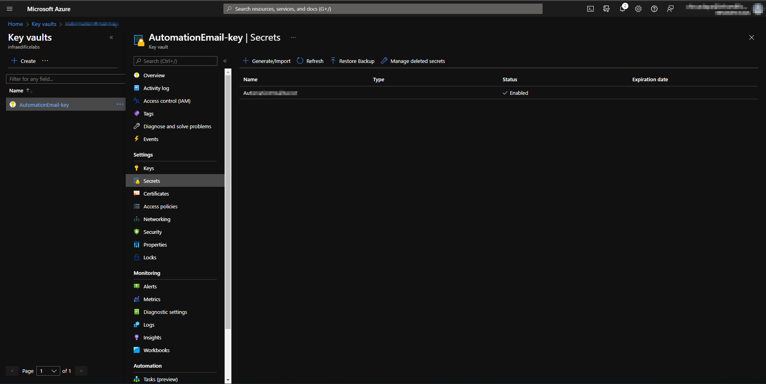766x384 pixels.
Task: Open the Secrets menu item
Action: pos(175,181)
